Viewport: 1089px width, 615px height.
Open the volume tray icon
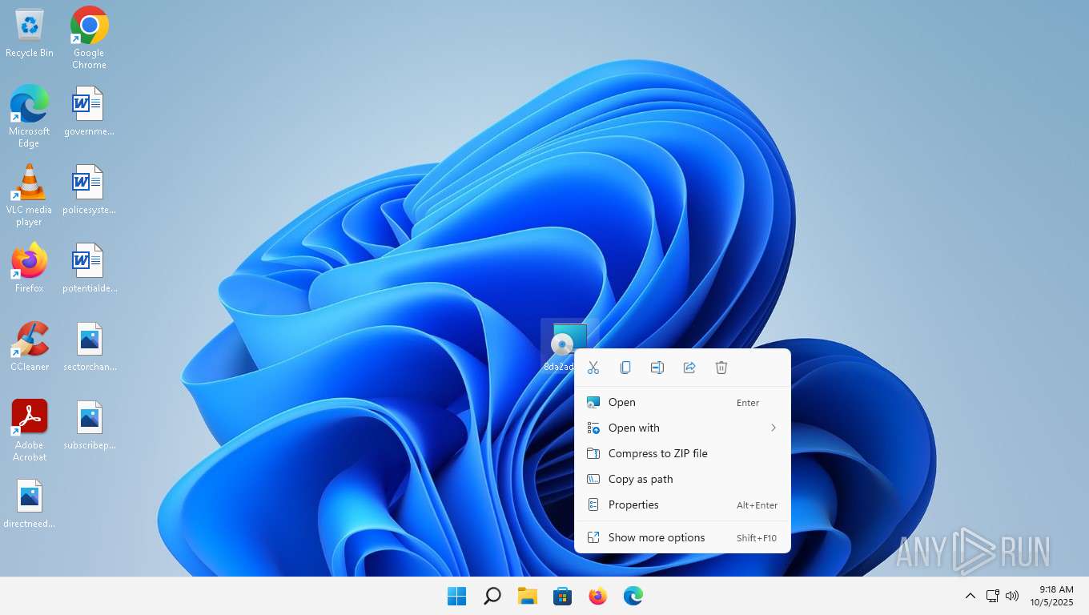1012,596
